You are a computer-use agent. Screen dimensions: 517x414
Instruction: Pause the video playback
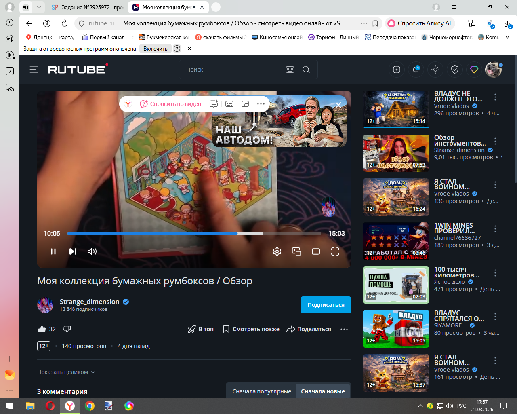(53, 251)
